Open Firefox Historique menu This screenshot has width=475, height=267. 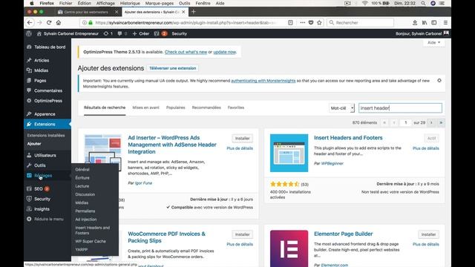(130, 3)
